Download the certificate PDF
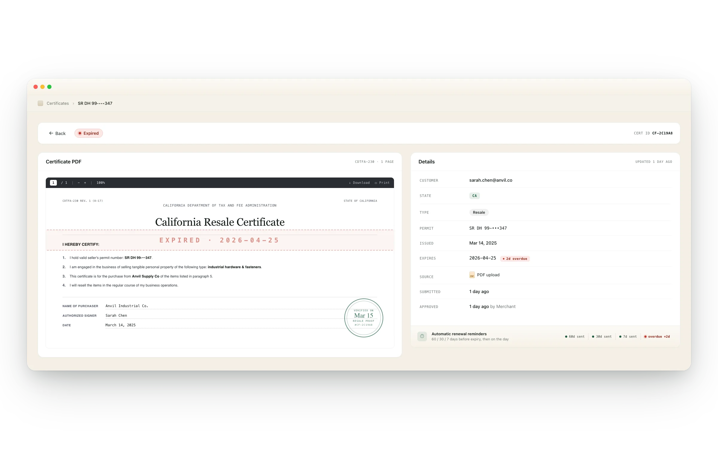Image resolution: width=718 pixels, height=449 pixels. tap(359, 183)
